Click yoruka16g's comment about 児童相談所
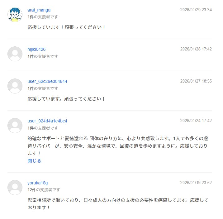 118,203
